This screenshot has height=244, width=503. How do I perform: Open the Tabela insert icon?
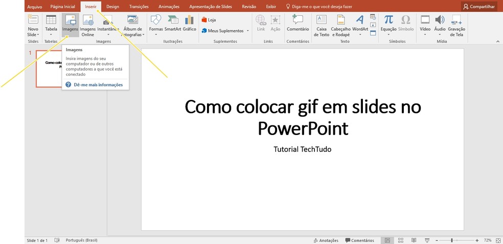51,19
